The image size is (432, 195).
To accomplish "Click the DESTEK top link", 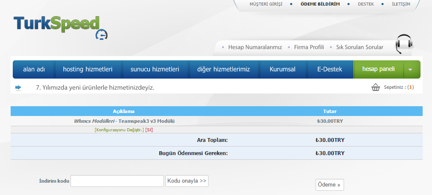I will click(x=366, y=4).
